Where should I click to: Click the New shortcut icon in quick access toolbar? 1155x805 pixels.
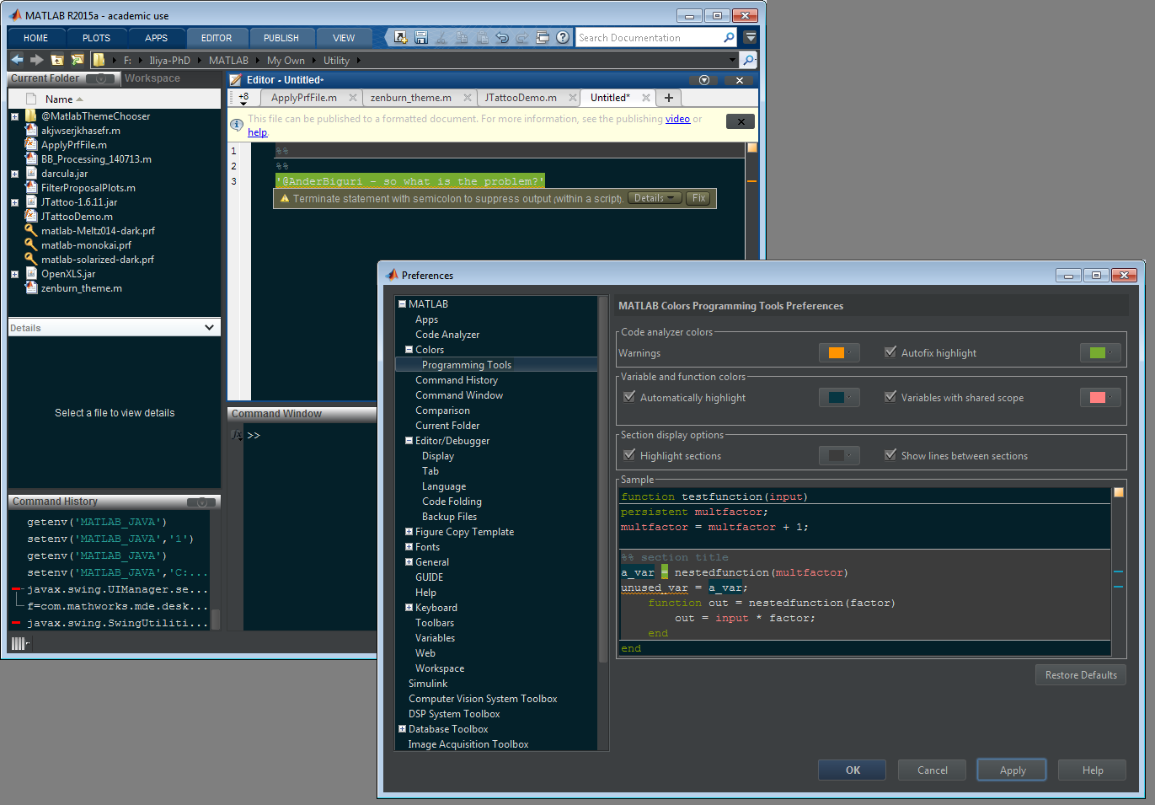point(401,38)
